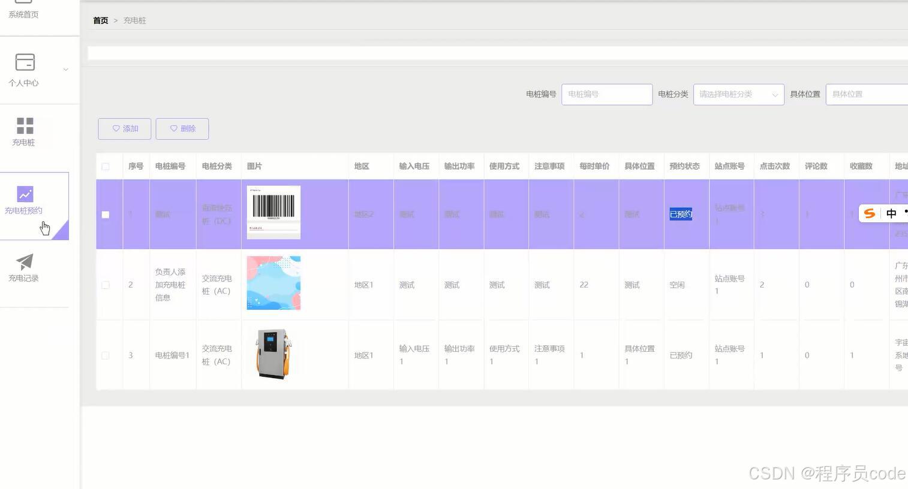
Task: Click the 序号 column header
Action: pos(136,166)
